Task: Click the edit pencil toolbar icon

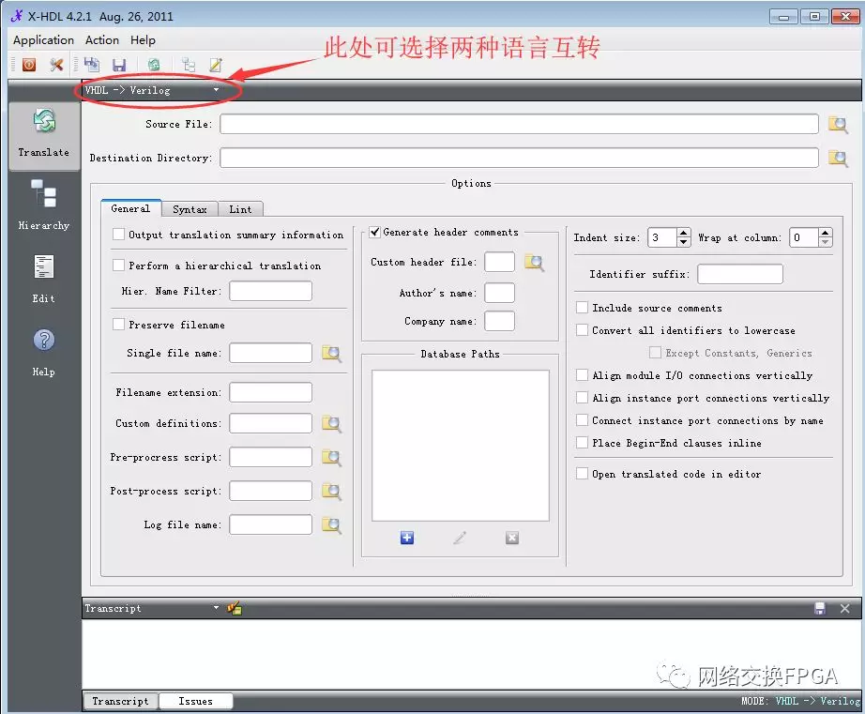Action: [x=216, y=65]
